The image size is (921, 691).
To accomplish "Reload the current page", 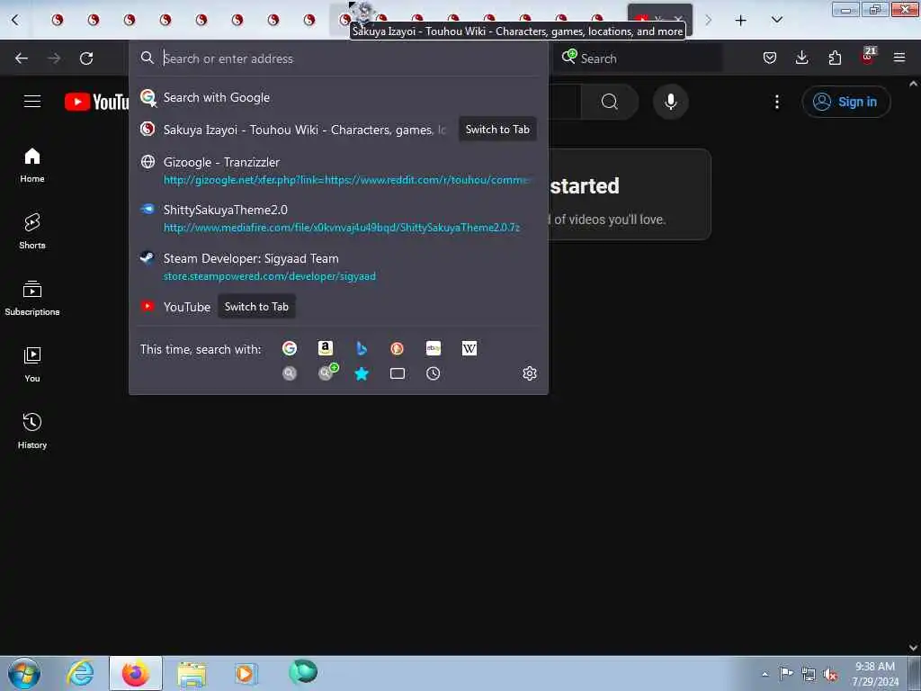I will (x=86, y=58).
